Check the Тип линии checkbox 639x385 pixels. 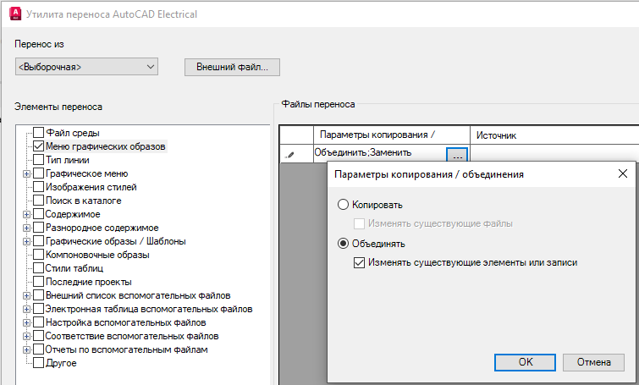(38, 160)
